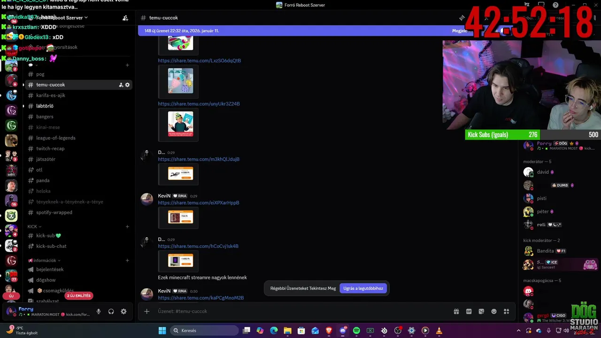Open Task View from taskbar
The height and width of the screenshot is (338, 601).
click(x=247, y=330)
